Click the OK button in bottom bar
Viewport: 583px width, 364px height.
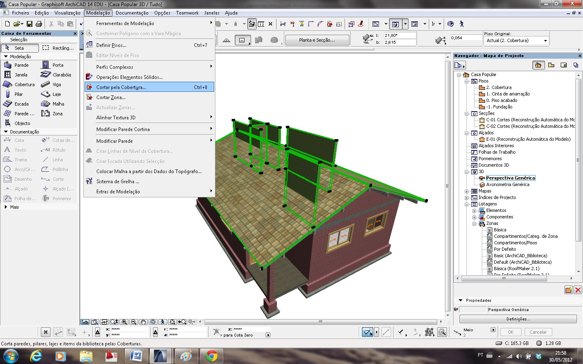[x=511, y=332]
